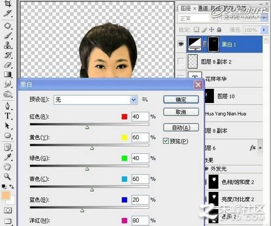This screenshot has width=271, height=226.
Task: Open Black and White preset options icon
Action: 145,99
